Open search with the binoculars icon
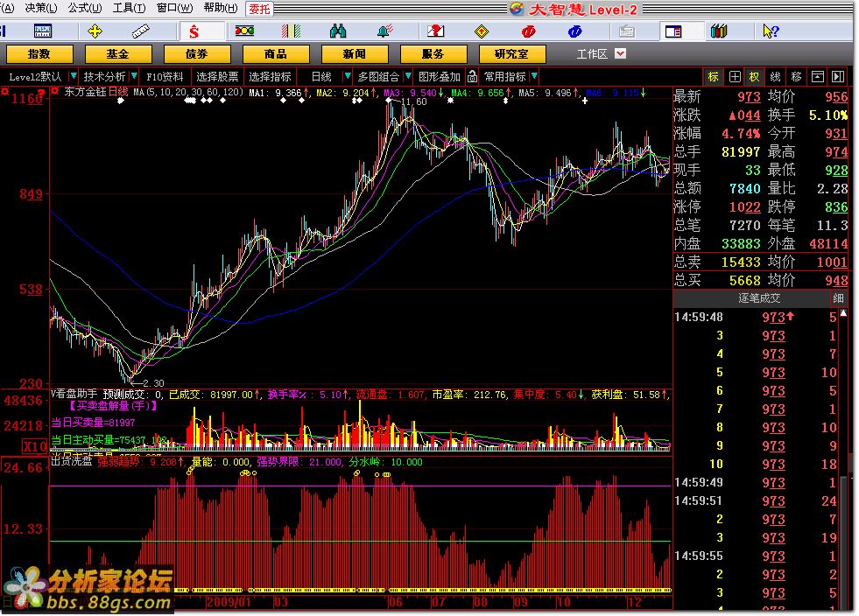Screen dimensions: 859x616 (338, 31)
